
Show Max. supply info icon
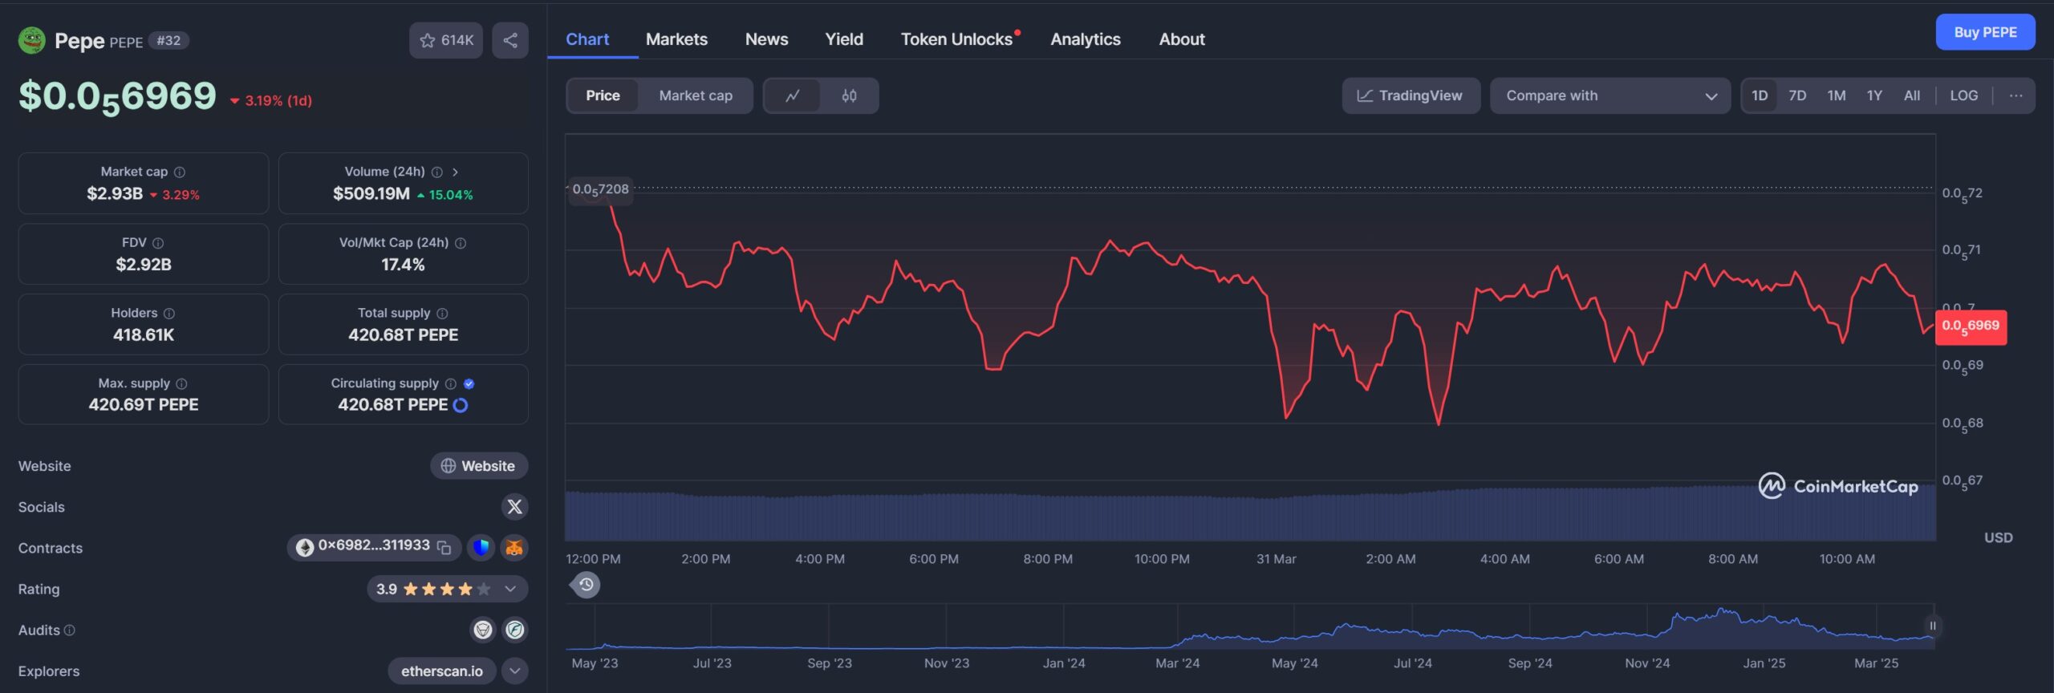click(181, 383)
